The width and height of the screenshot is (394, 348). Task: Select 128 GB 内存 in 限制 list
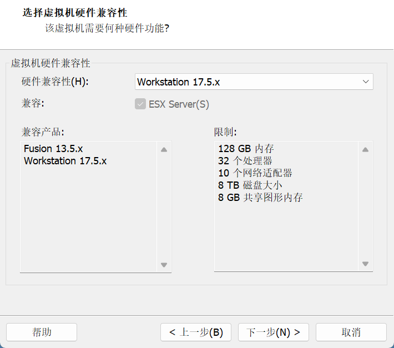point(246,149)
